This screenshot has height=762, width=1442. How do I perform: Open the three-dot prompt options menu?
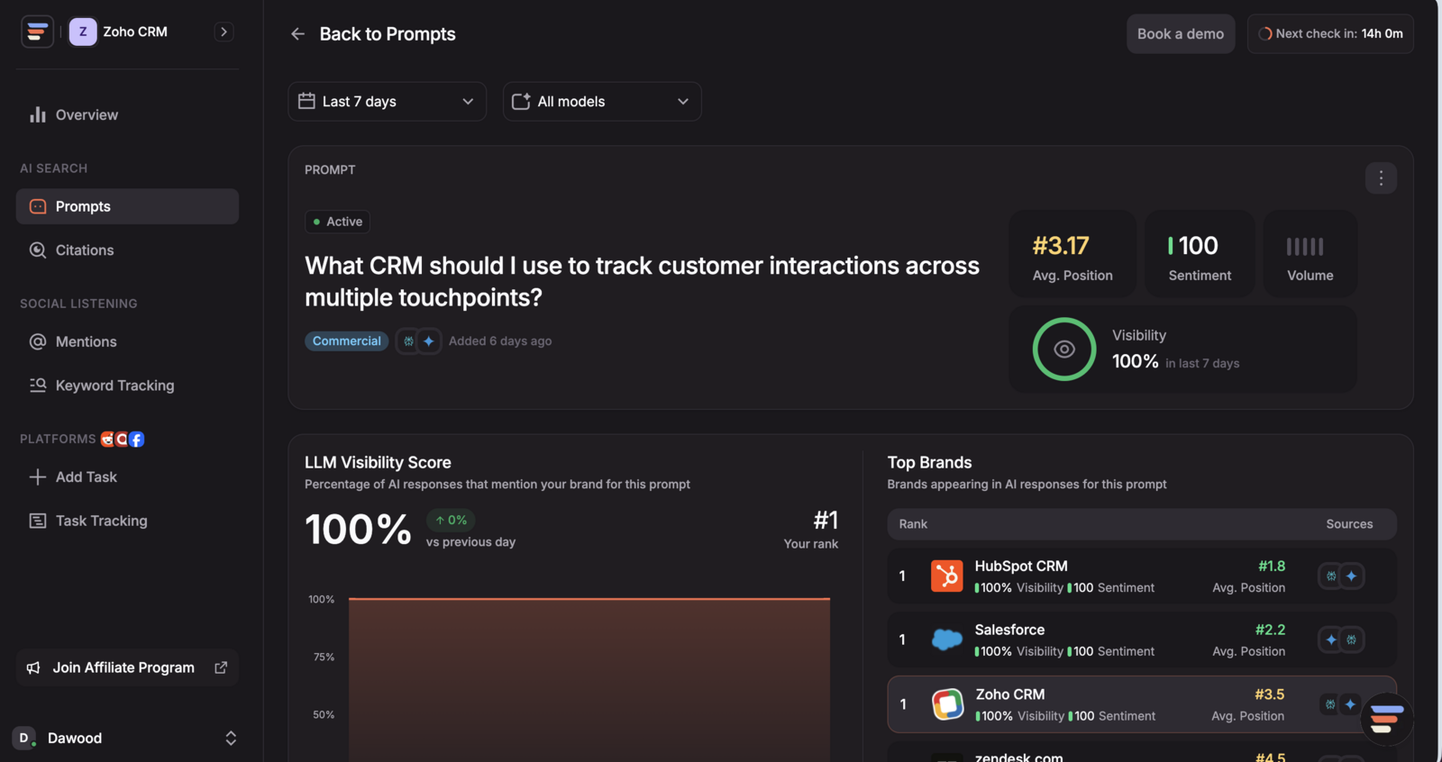tap(1381, 178)
